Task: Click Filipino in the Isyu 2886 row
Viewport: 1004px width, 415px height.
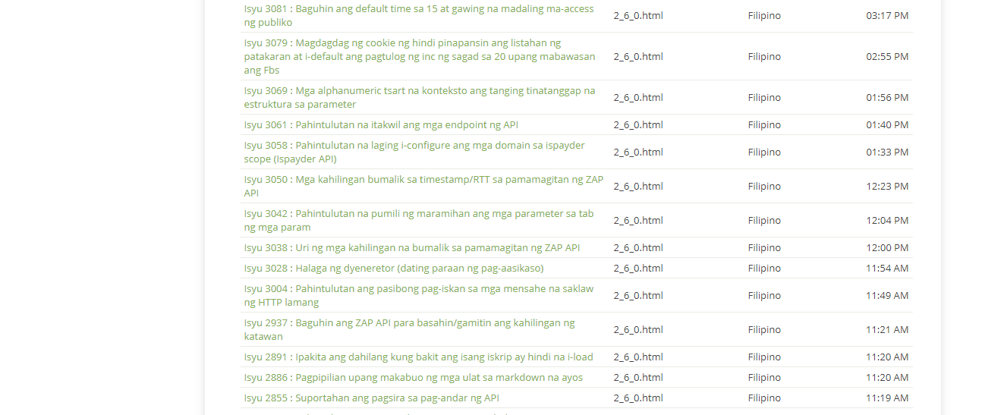Action: [x=764, y=377]
